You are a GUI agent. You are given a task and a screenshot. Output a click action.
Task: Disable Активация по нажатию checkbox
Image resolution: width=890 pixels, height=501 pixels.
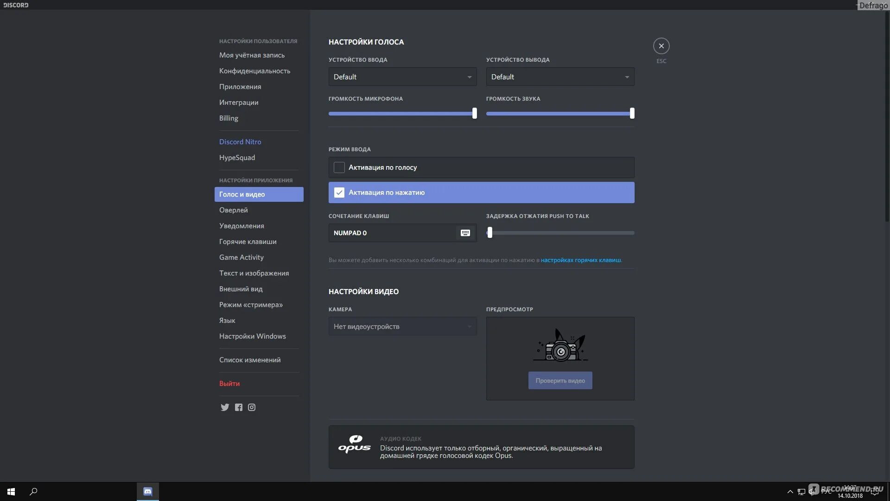(x=339, y=192)
